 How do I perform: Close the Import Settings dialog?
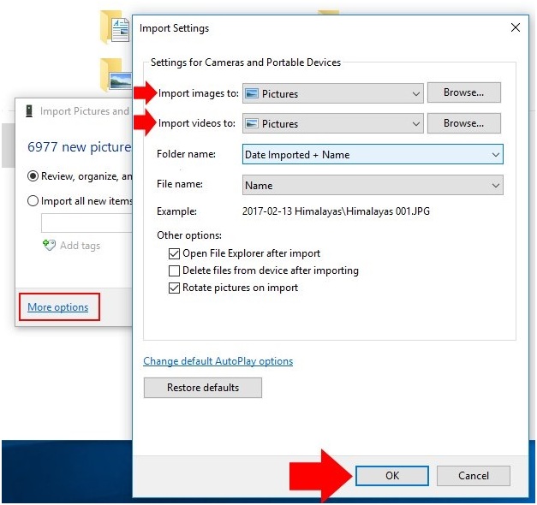515,27
